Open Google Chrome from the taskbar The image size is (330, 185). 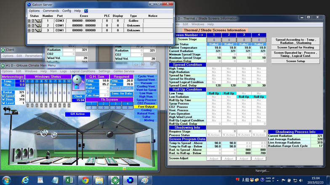(x=85, y=180)
